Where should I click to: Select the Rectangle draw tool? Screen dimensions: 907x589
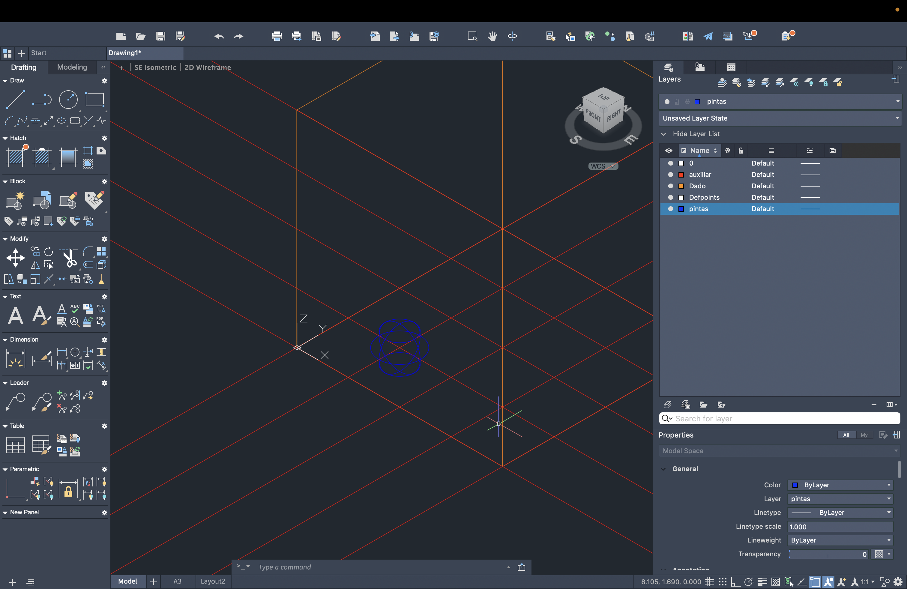point(94,100)
